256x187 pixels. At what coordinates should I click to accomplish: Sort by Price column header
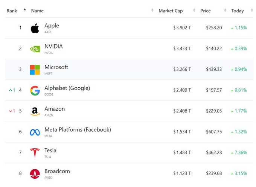coord(206,11)
